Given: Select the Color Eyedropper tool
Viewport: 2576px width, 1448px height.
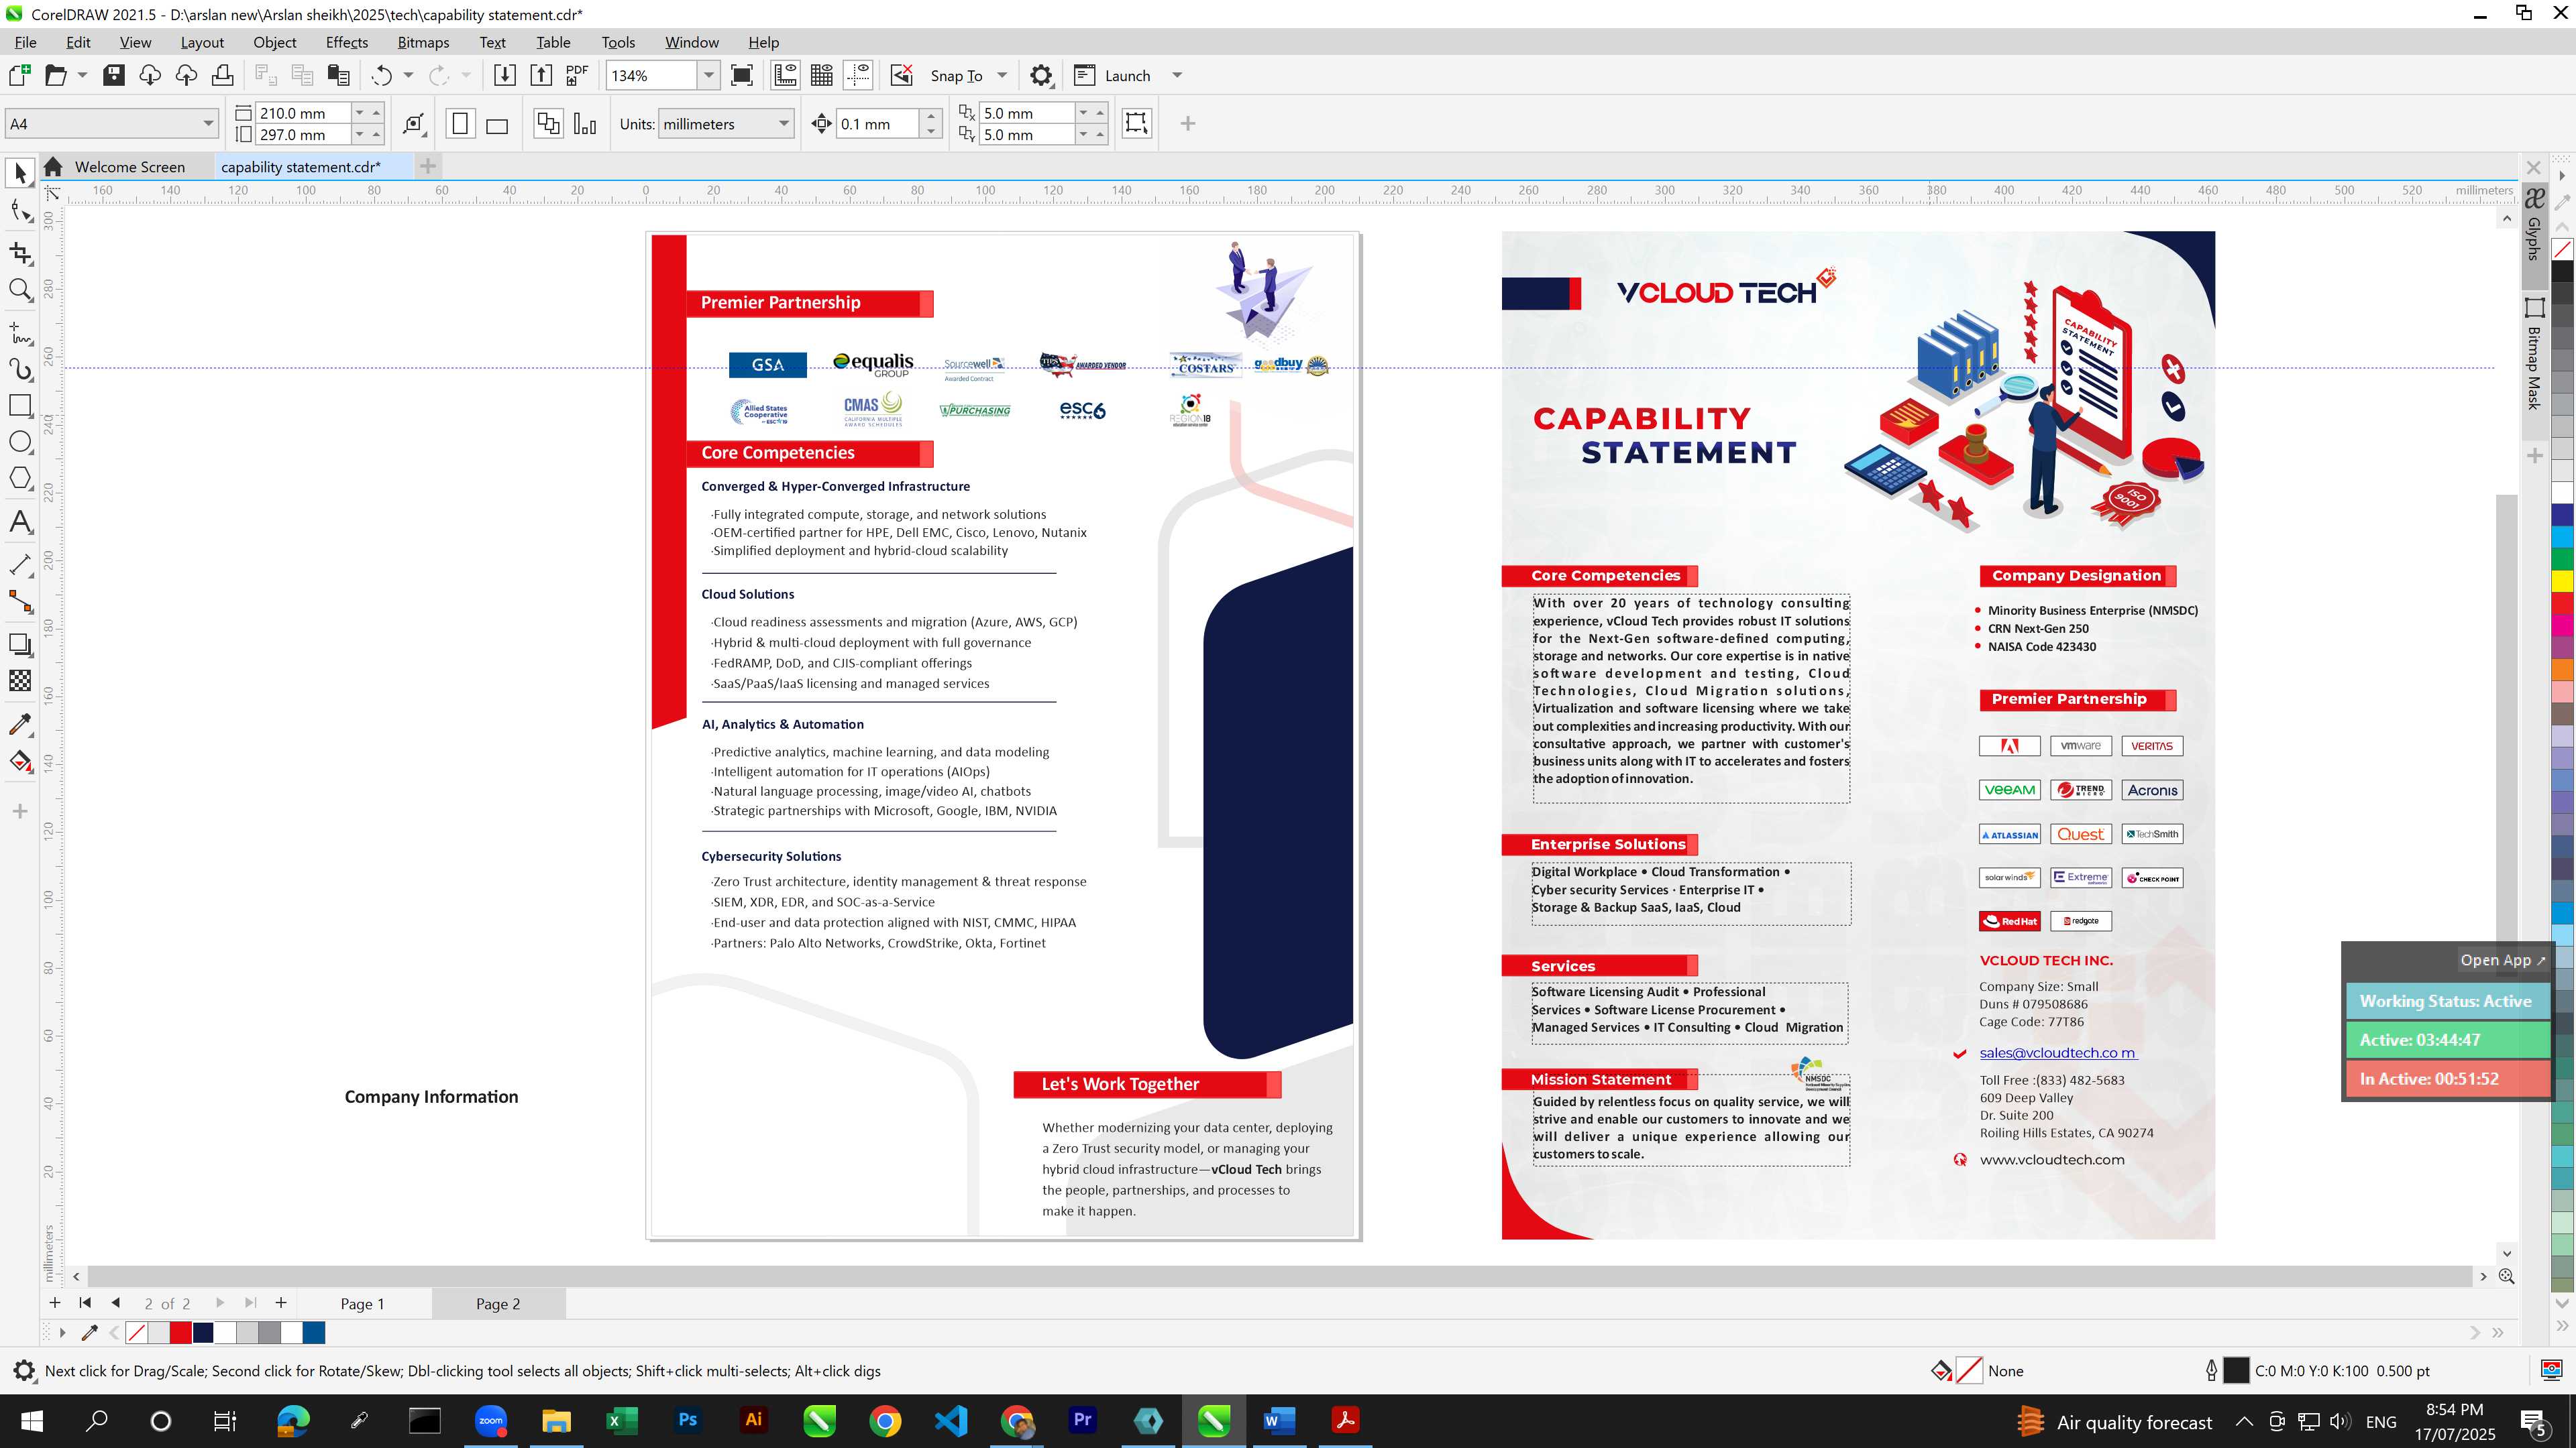Looking at the screenshot, I should tap(20, 725).
